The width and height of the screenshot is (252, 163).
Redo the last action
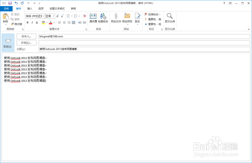click(22, 3)
